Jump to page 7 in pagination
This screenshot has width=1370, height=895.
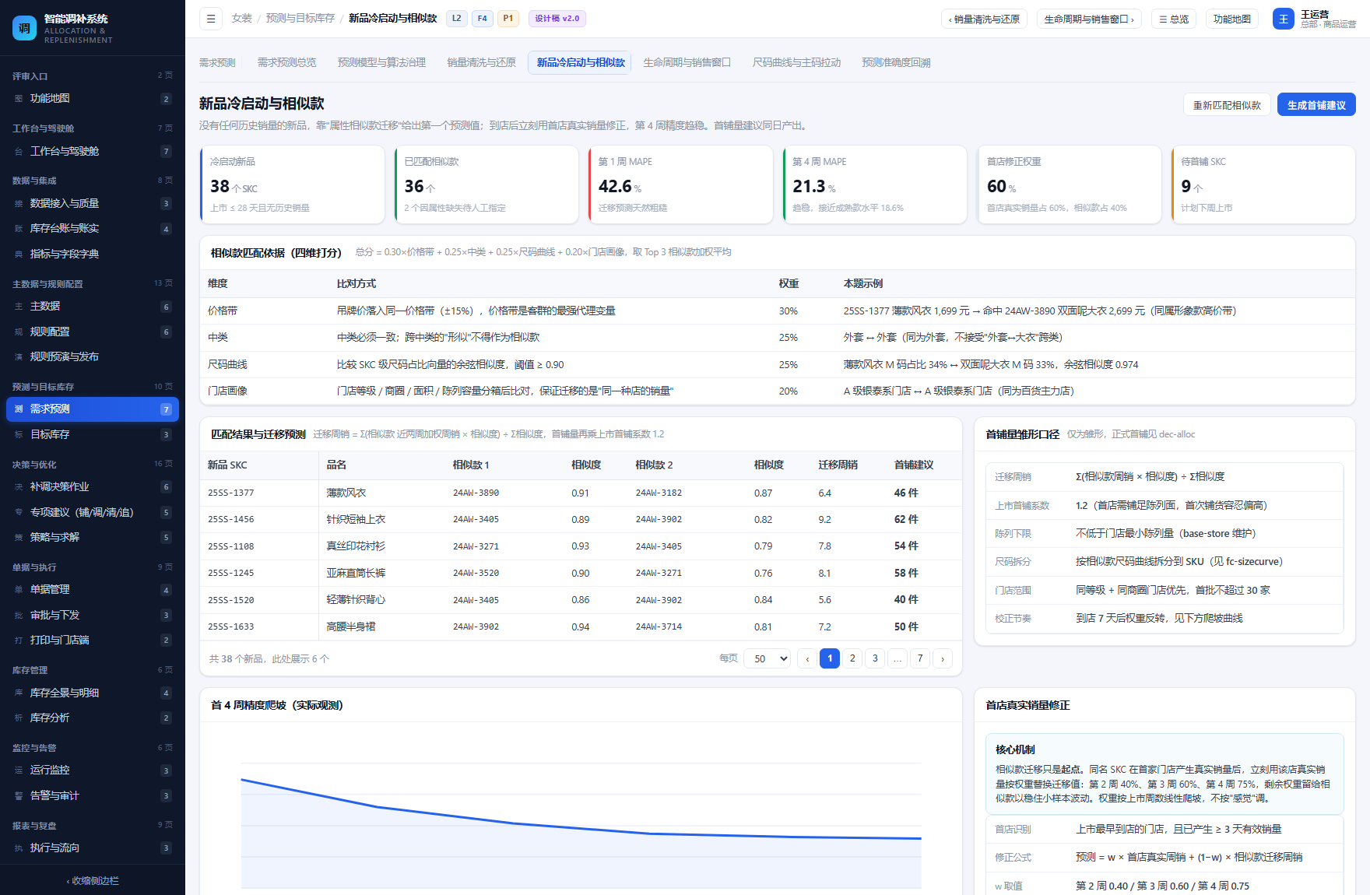(920, 658)
